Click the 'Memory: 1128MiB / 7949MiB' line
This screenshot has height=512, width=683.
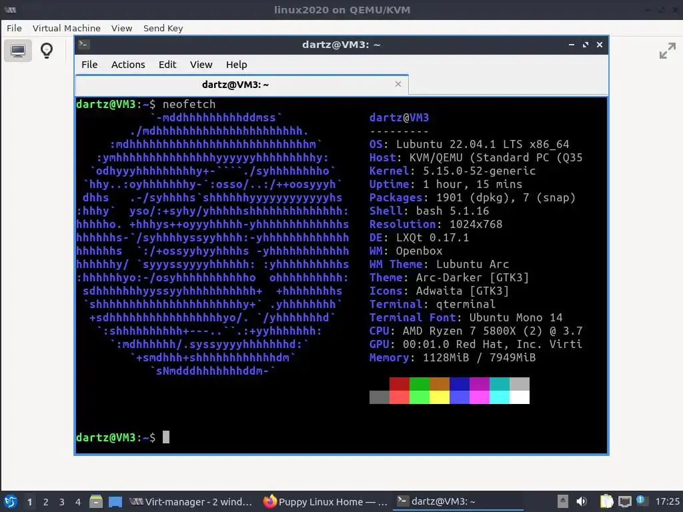tap(452, 357)
